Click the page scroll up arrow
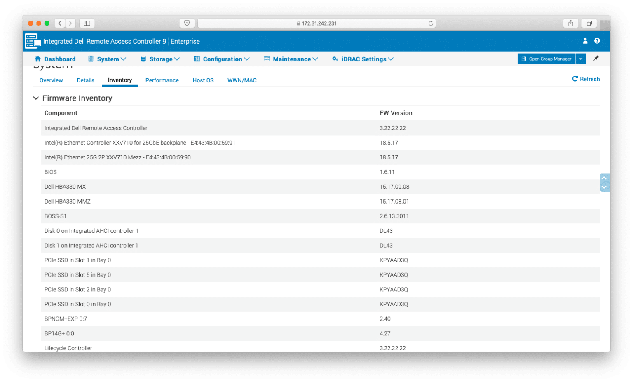The width and height of the screenshot is (633, 382). [604, 178]
